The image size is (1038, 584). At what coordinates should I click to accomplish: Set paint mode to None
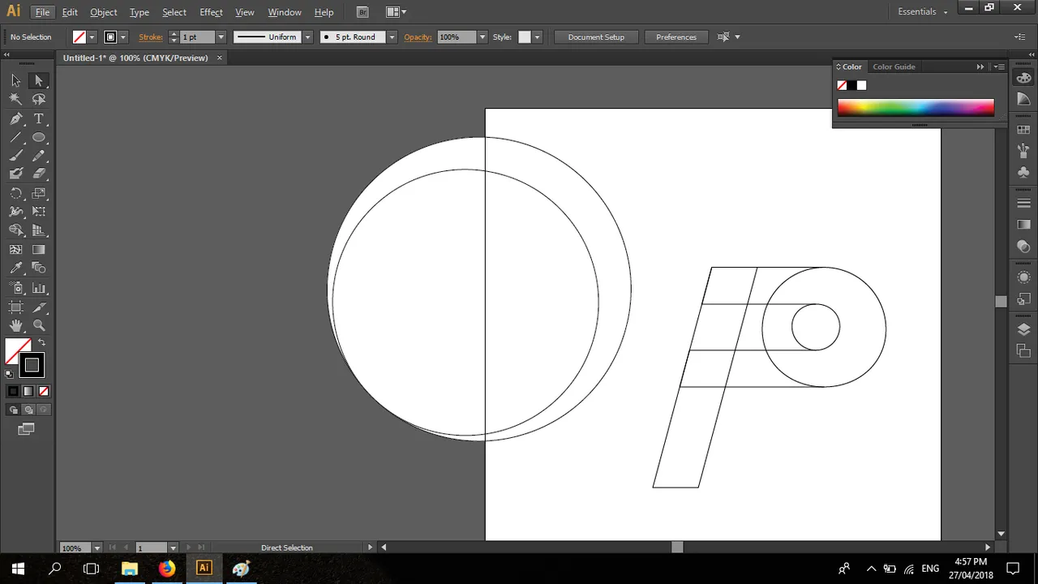(x=44, y=391)
